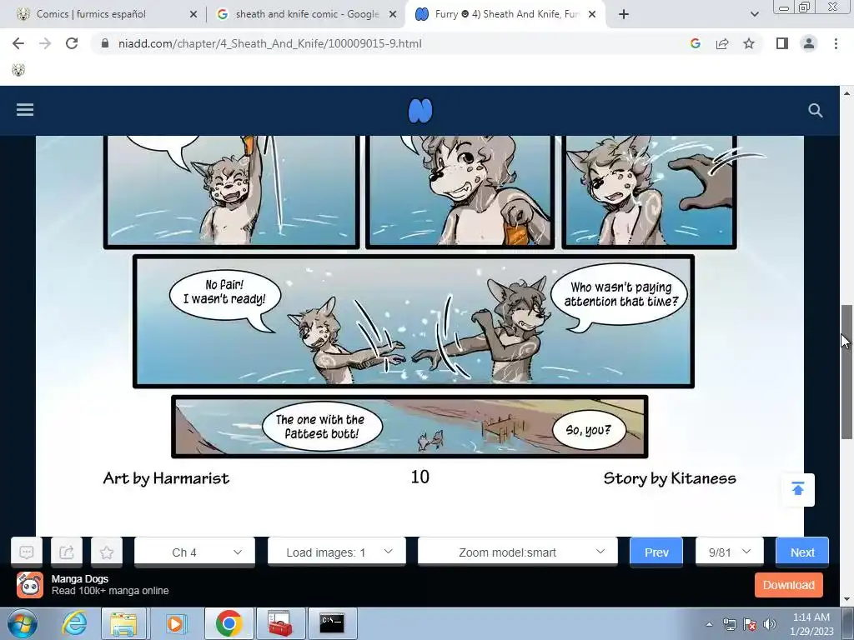
Task: Click the scrollbar down arrow
Action: (846, 599)
